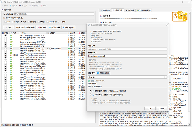Toggle the GET method filter checkbox
This screenshot has width=192, height=127.
[x=6, y=22]
